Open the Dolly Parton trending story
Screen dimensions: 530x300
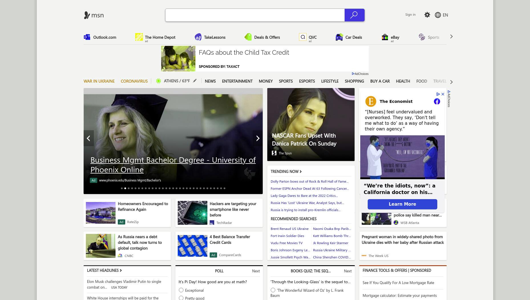click(x=309, y=181)
